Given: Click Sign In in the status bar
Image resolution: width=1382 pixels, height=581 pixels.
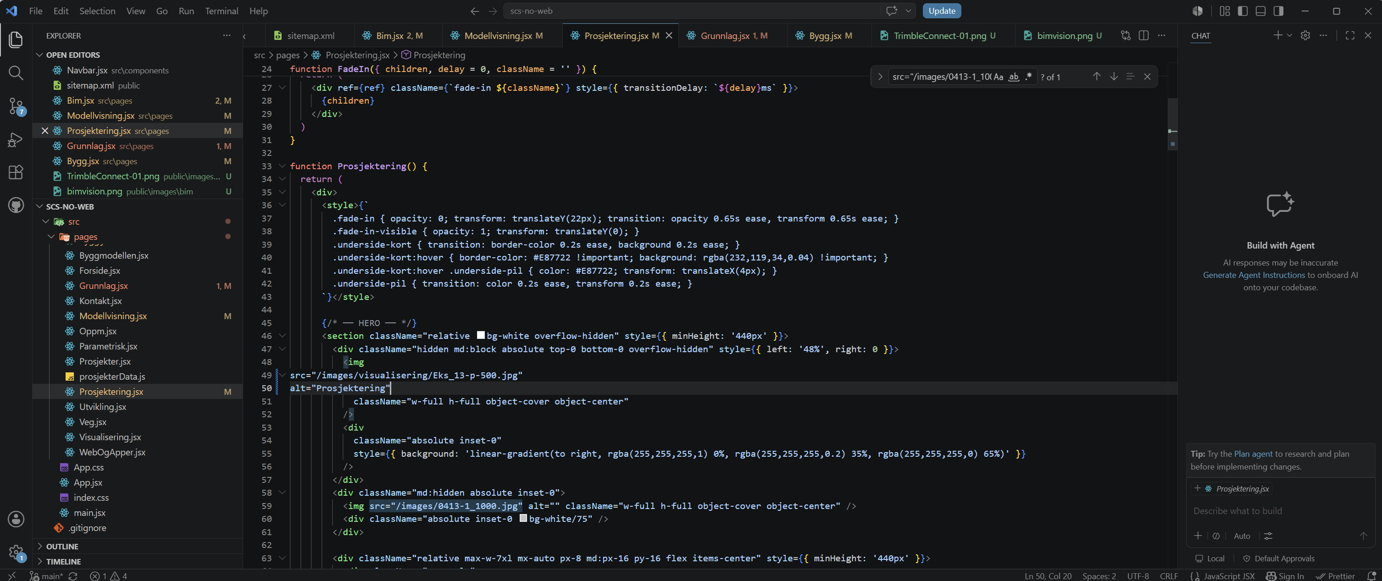Looking at the screenshot, I should [1285, 575].
